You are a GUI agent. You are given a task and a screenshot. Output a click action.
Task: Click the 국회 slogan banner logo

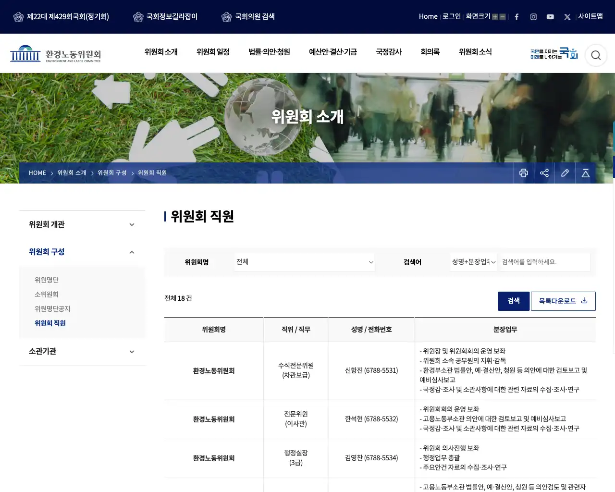554,53
